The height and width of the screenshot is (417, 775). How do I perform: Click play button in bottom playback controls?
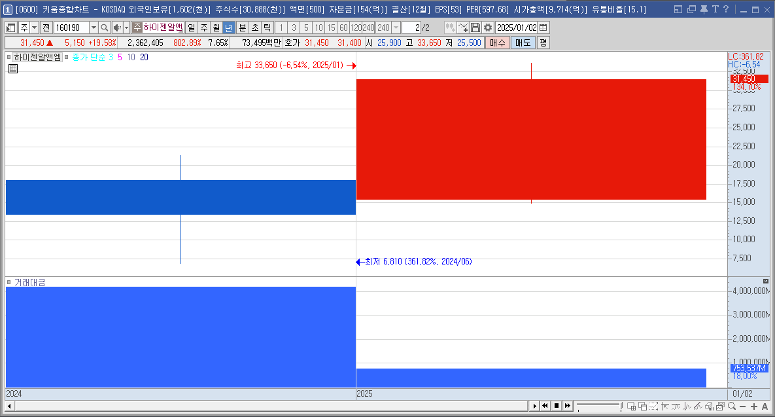click(534, 406)
